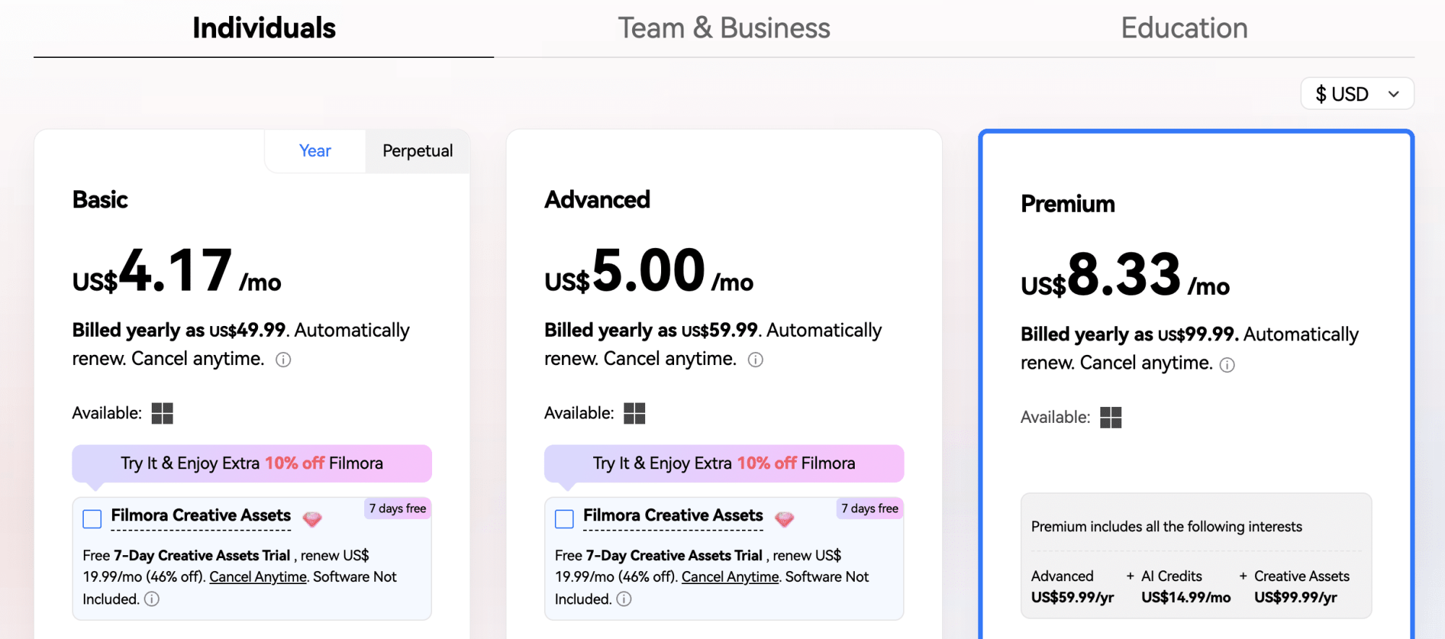This screenshot has height=639, width=1445.
Task: Select the Perpetual billing option
Action: click(x=418, y=151)
